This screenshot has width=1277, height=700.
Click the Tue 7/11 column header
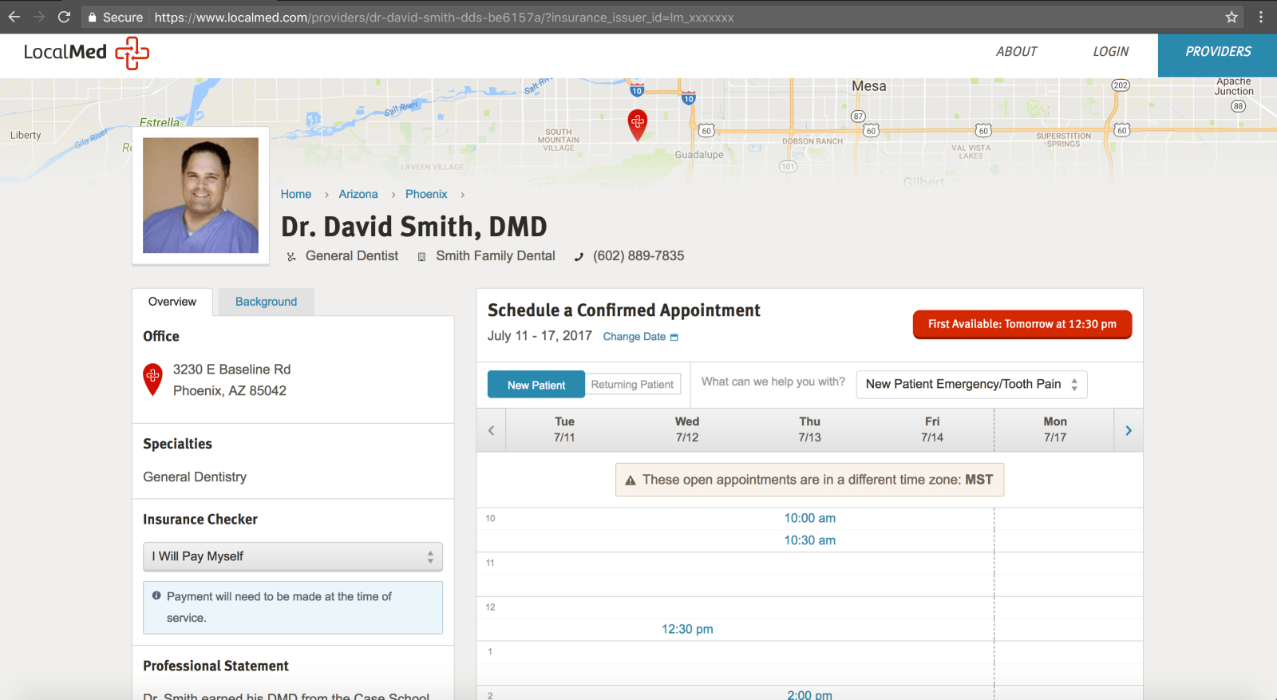pyautogui.click(x=564, y=429)
